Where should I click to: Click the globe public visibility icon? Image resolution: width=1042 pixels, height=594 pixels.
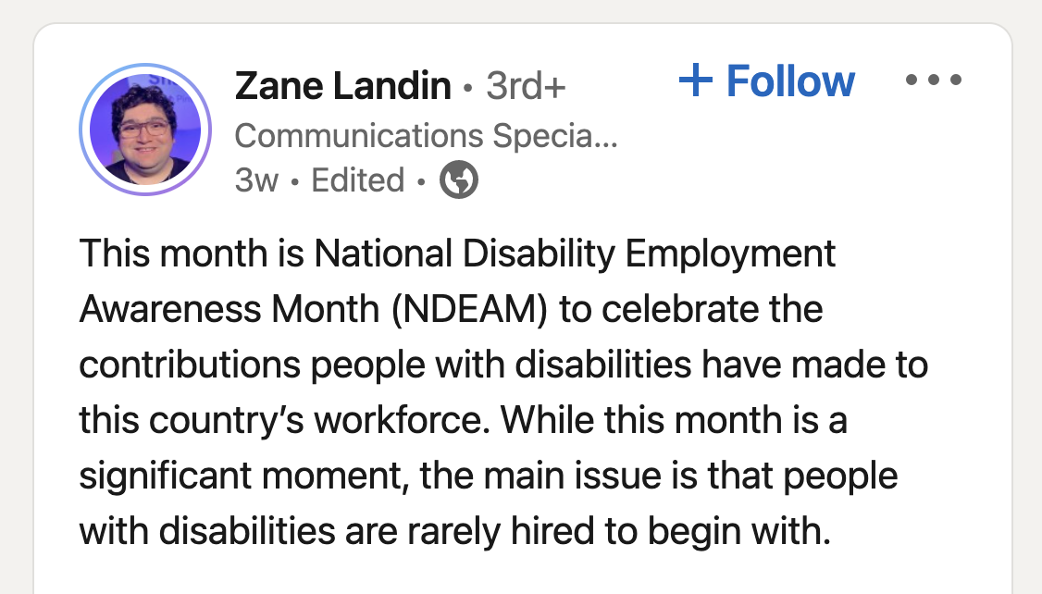[458, 180]
